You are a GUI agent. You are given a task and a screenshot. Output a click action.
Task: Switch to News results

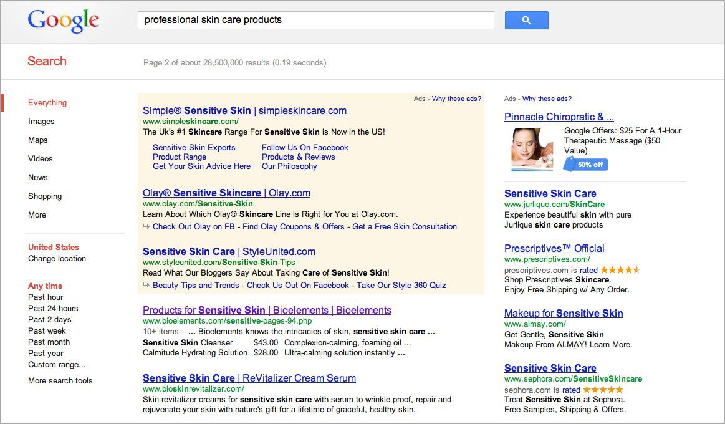[38, 178]
